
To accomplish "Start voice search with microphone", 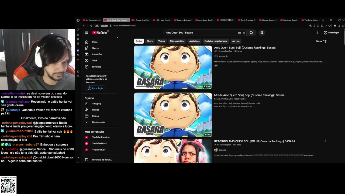I will (262, 33).
